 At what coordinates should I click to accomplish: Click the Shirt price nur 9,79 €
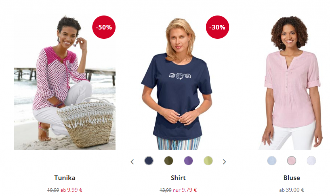click(185, 190)
